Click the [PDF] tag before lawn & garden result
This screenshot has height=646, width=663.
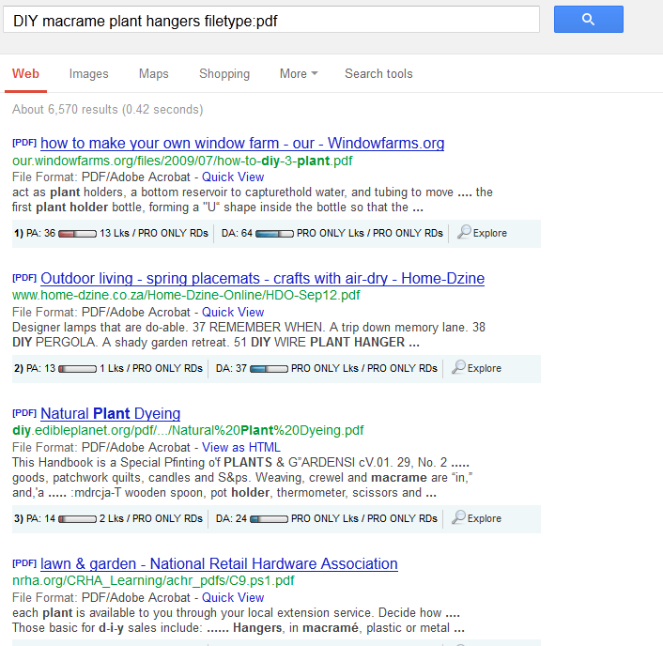point(24,563)
